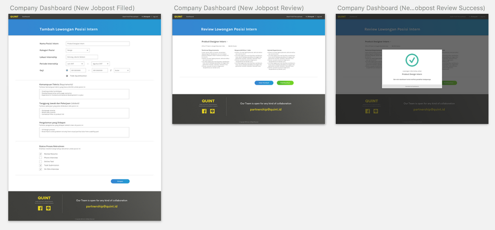Click Dashboard in the filled-form navbar

click(x=26, y=16)
